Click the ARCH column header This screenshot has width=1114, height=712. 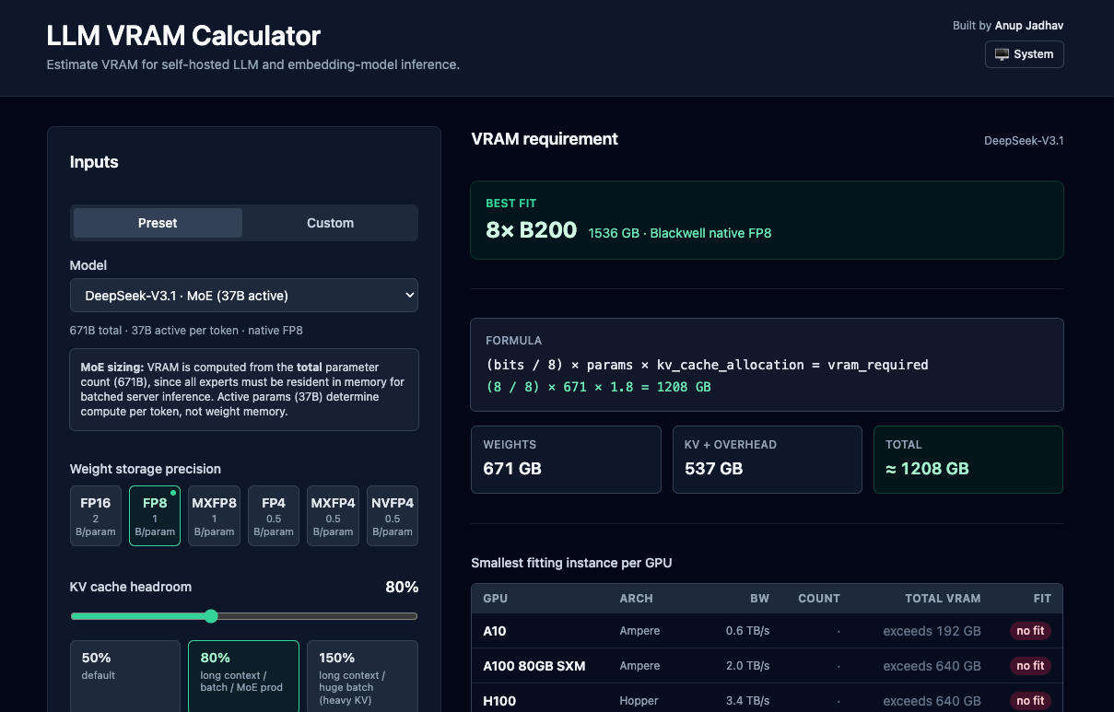637,598
